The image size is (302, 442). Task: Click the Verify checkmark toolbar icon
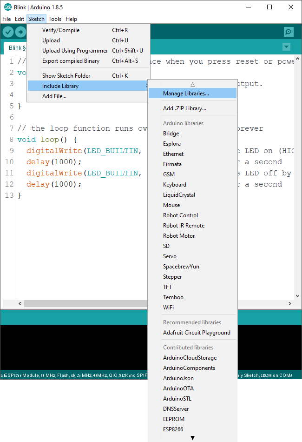(x=8, y=32)
